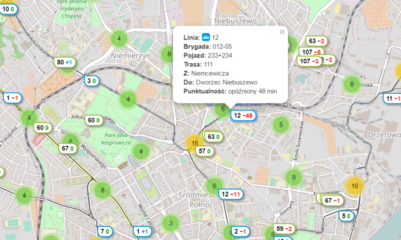Click the tram icon beside line 12
Image resolution: width=401 pixels, height=240 pixels.
tap(206, 37)
